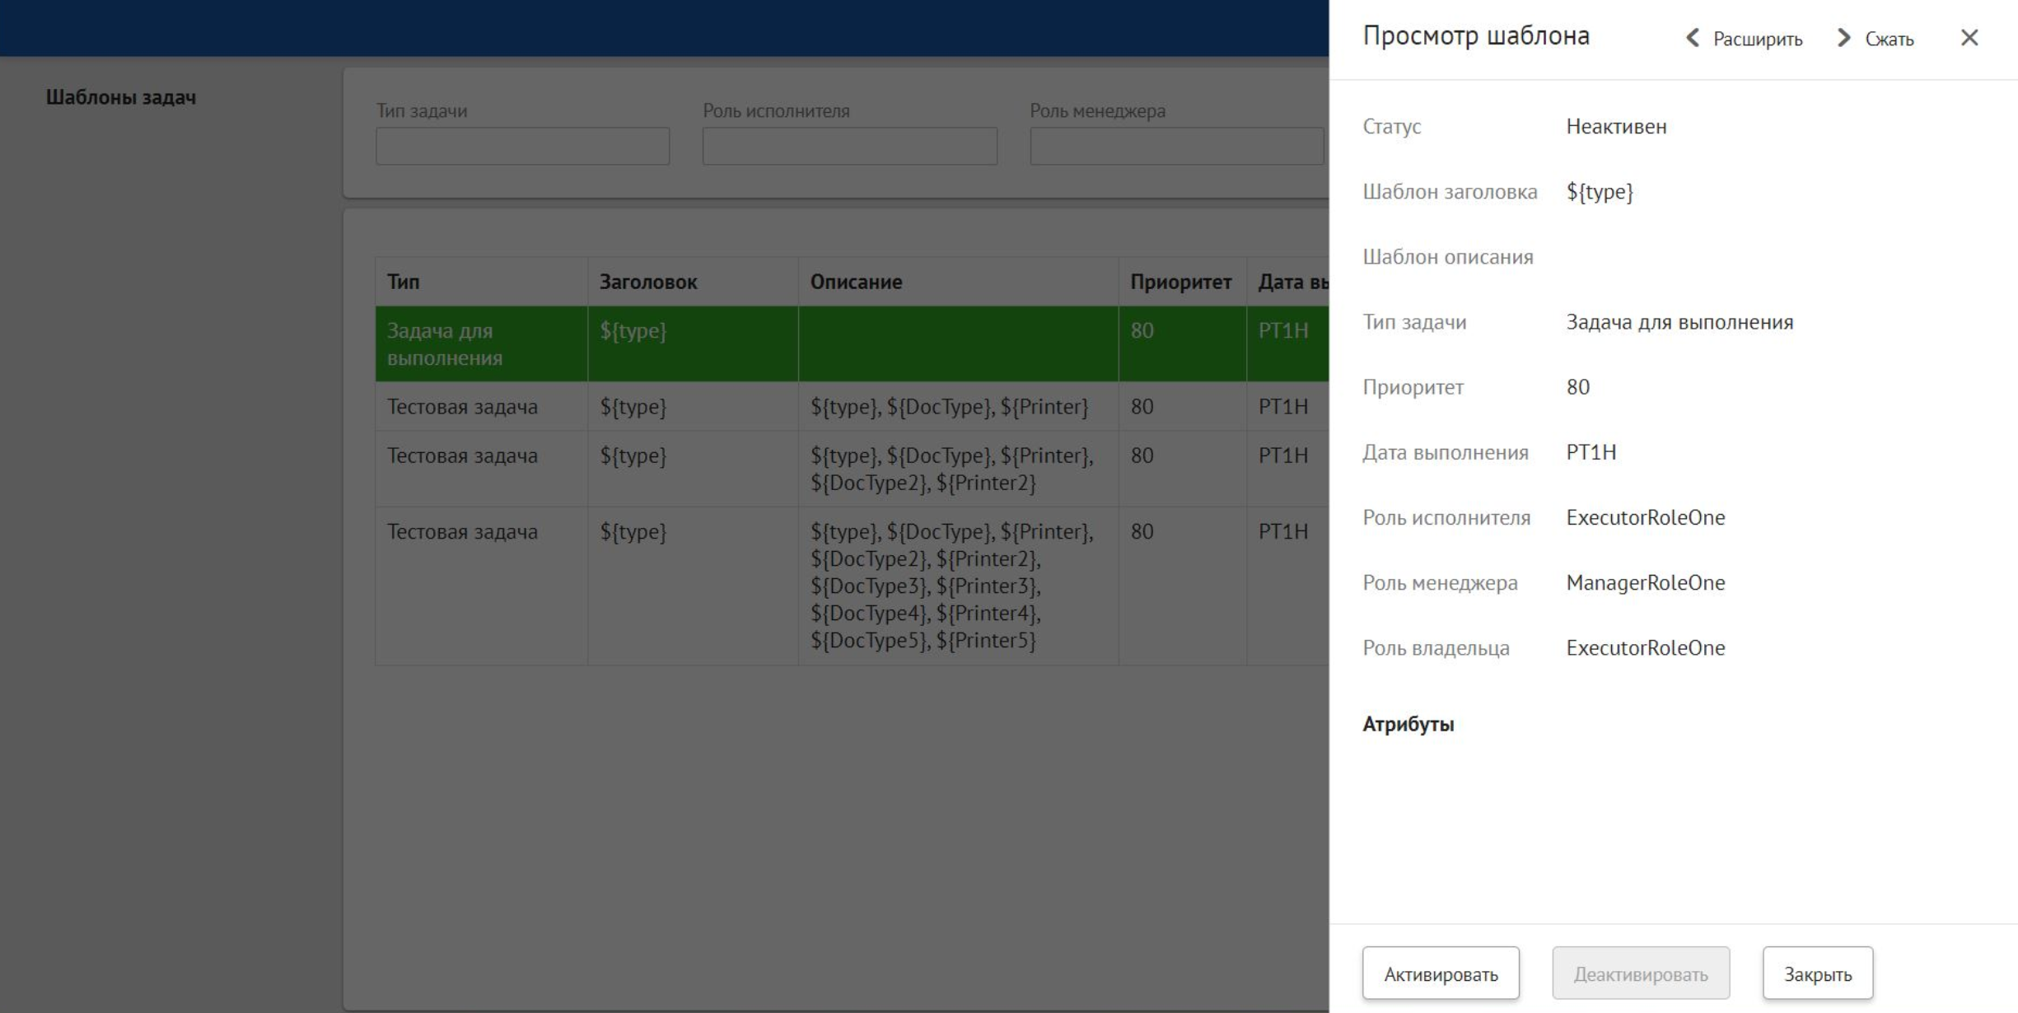Click the left chevron expand icon

pos(1693,38)
